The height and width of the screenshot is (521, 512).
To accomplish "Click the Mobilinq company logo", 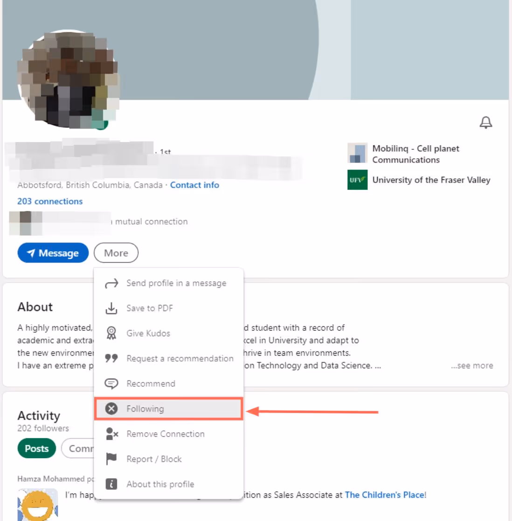I will click(357, 153).
